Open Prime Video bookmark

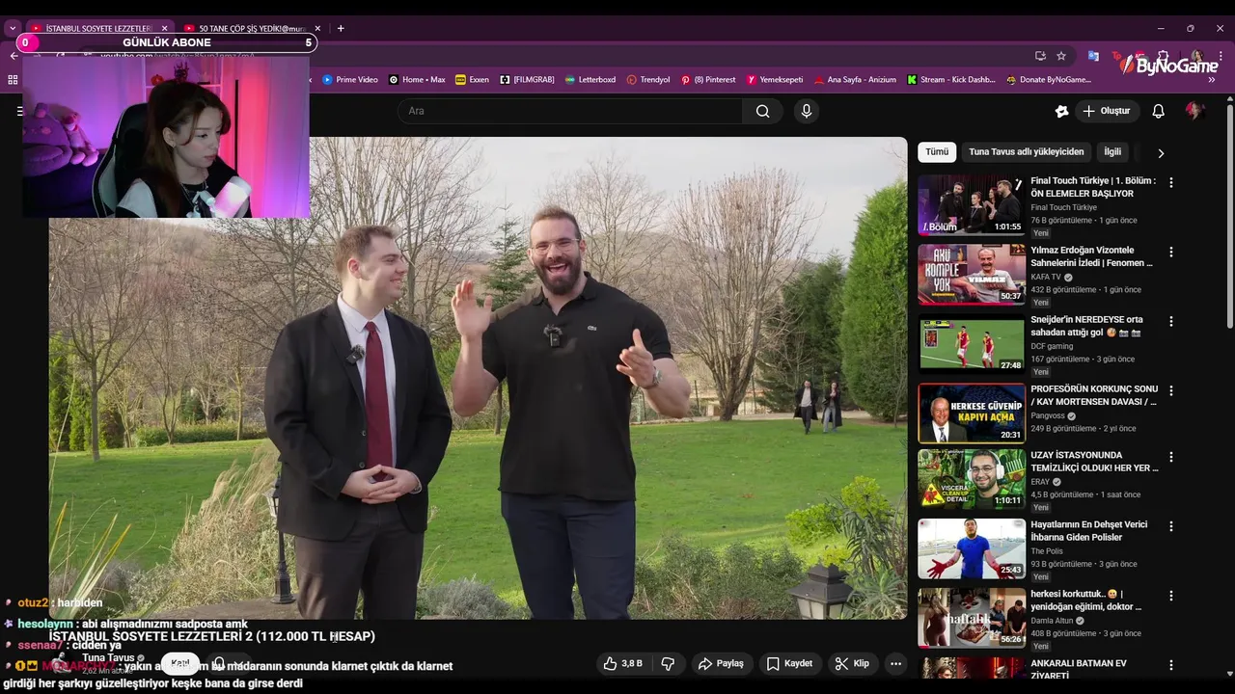click(x=349, y=80)
